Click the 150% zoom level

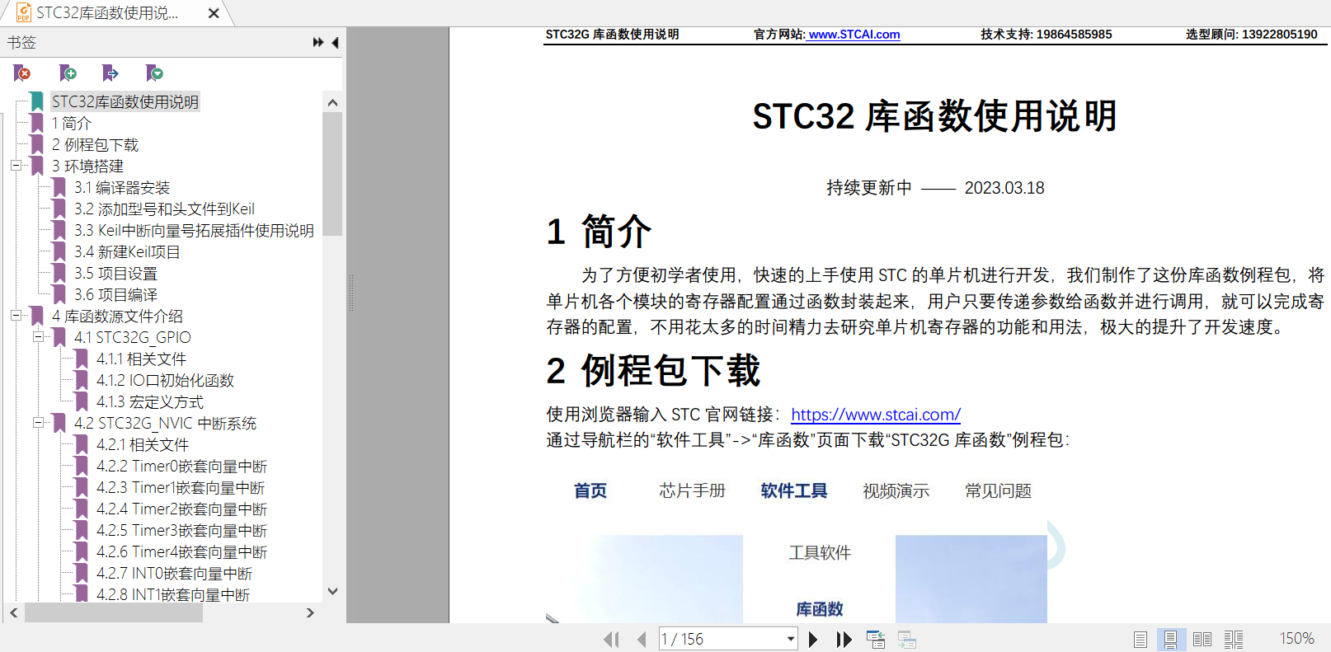(1296, 639)
